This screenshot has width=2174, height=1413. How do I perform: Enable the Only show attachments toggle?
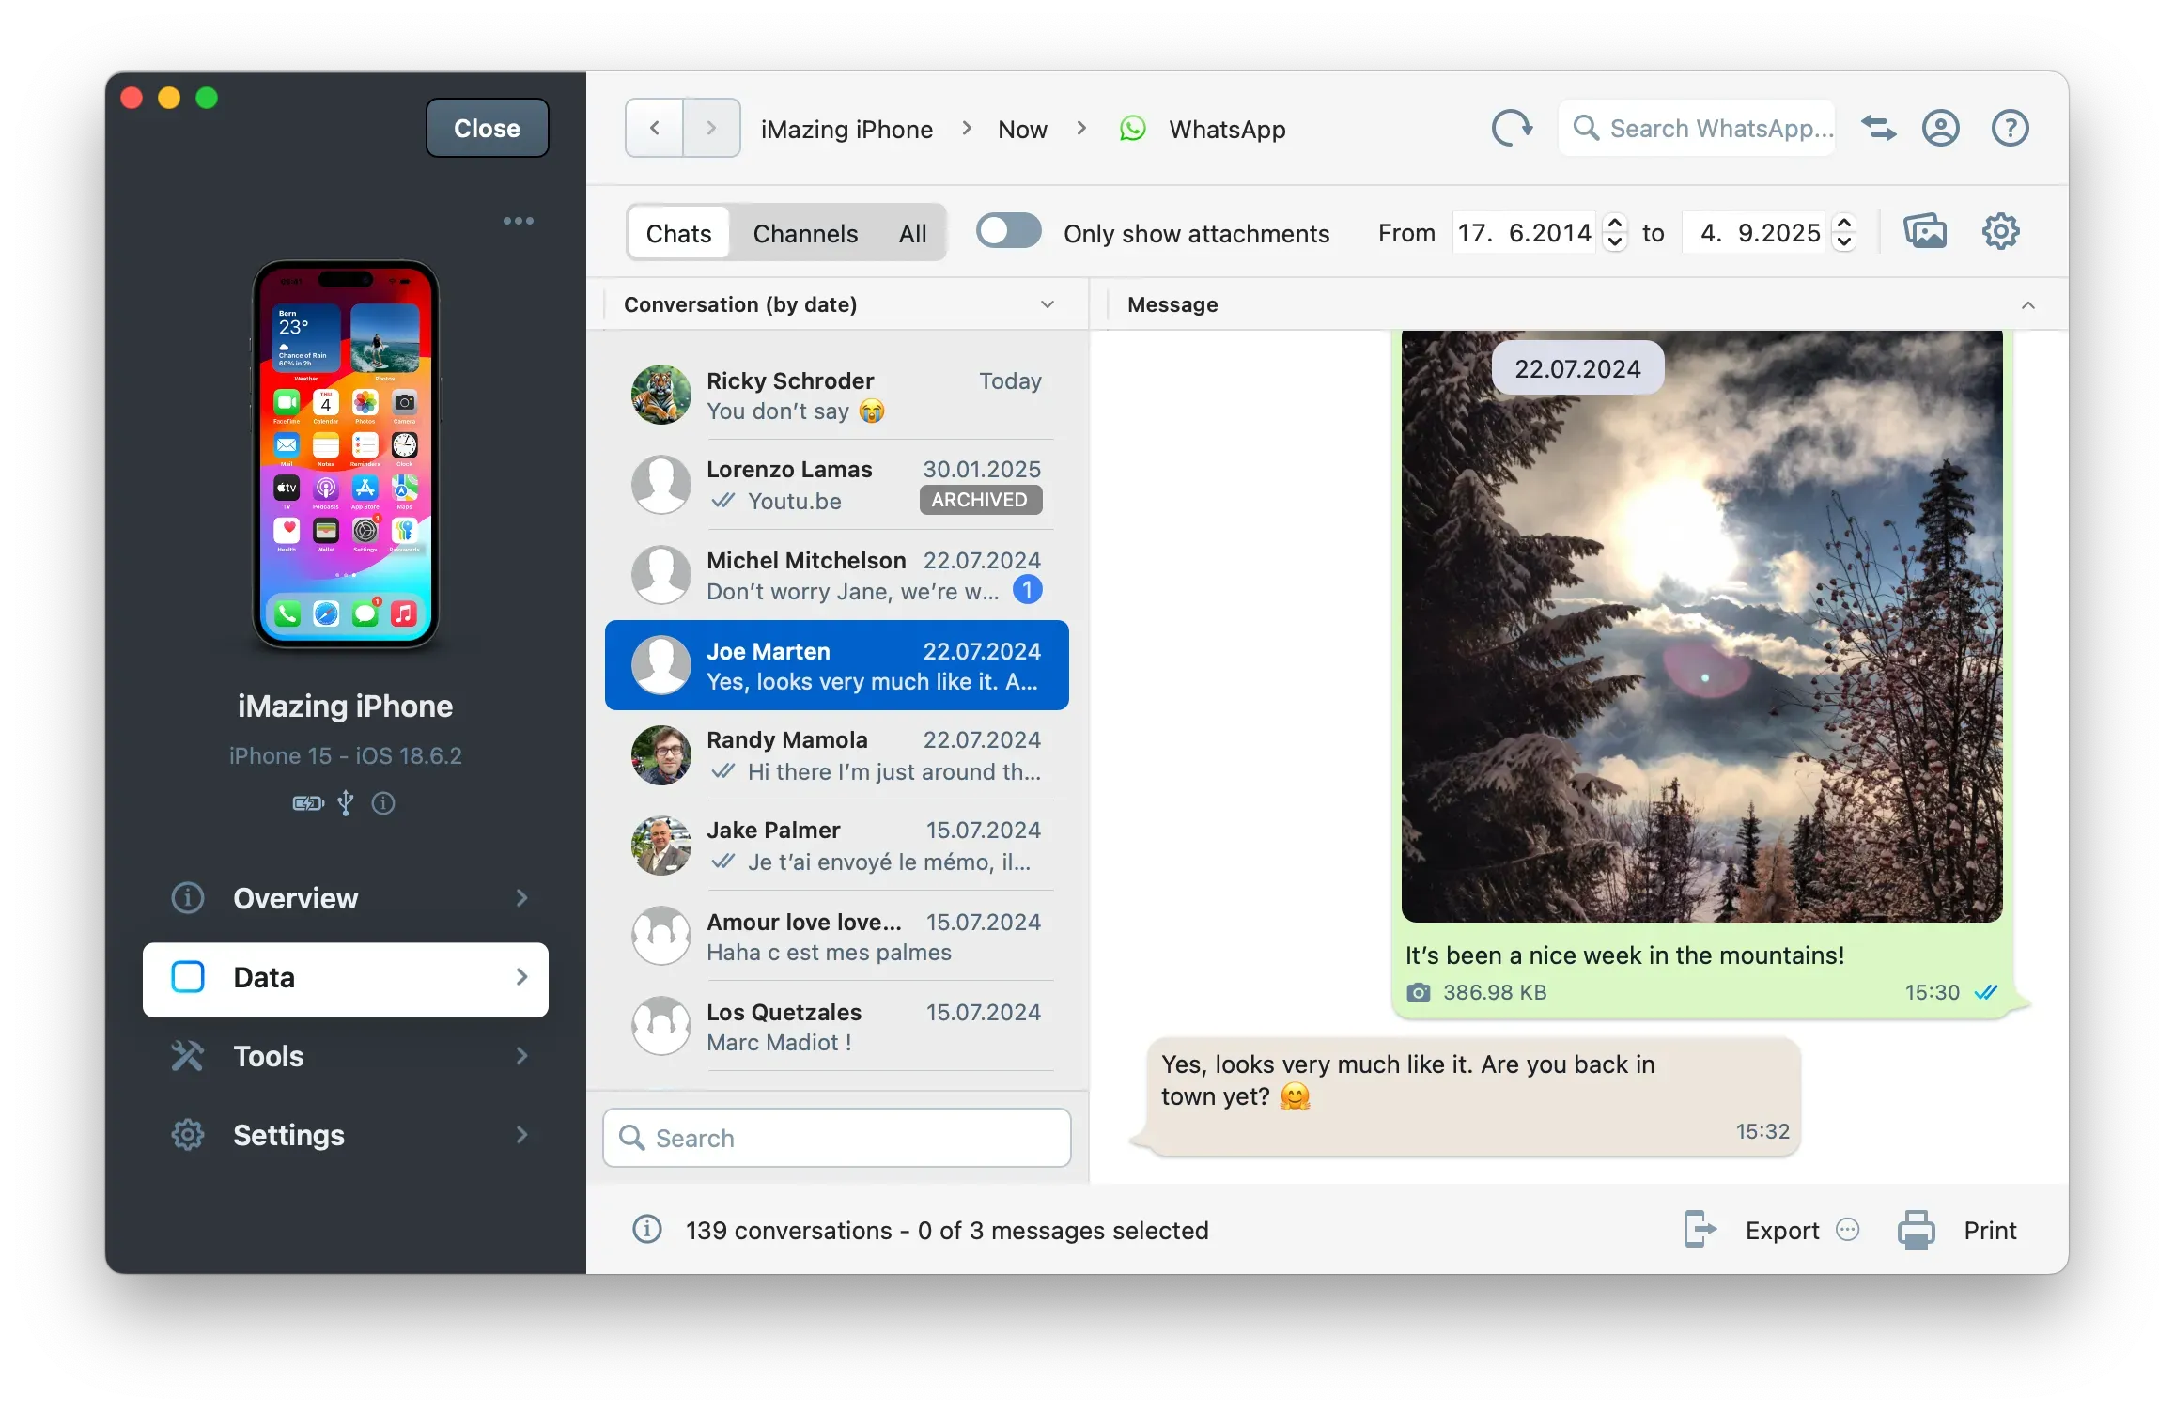point(1008,231)
